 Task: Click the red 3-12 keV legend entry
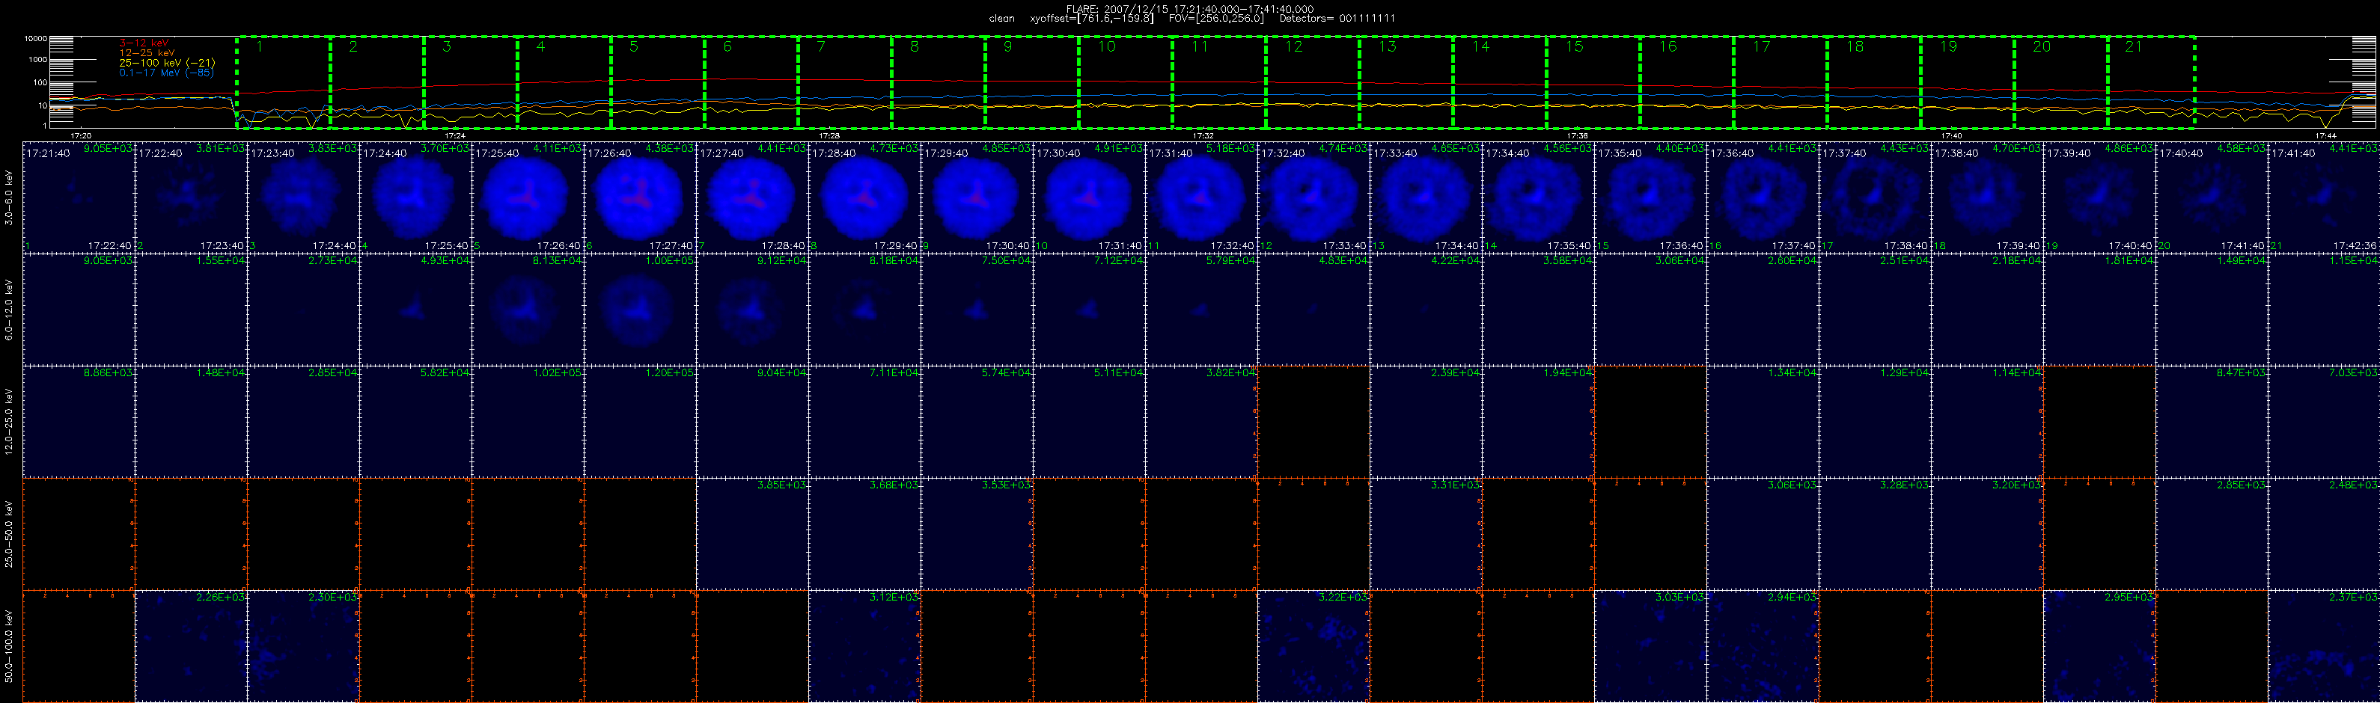click(x=144, y=43)
